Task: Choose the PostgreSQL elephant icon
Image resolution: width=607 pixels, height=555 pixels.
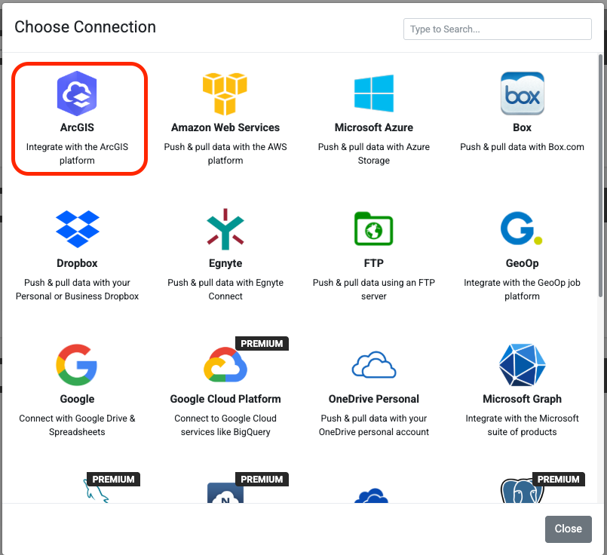Action: (x=523, y=492)
